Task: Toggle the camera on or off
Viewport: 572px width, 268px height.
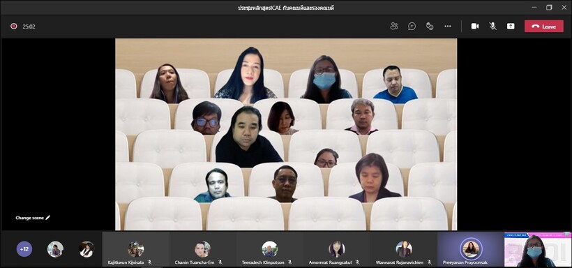Action: click(x=474, y=27)
